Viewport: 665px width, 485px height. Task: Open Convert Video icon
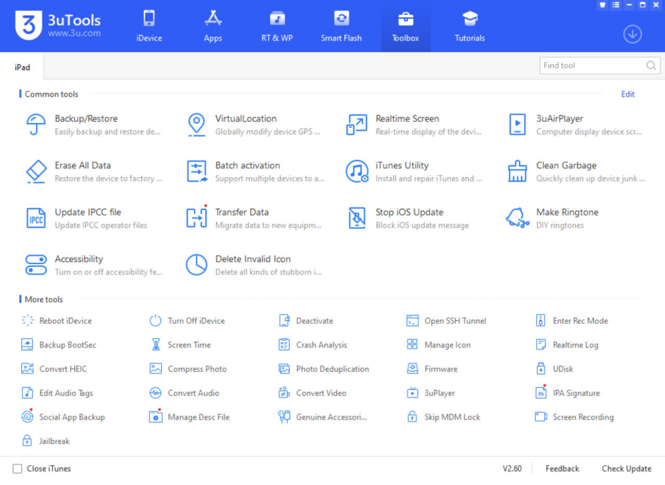tap(284, 393)
